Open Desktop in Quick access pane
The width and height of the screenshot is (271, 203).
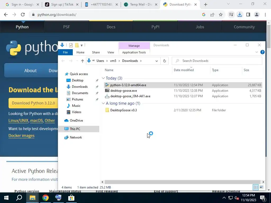click(78, 80)
